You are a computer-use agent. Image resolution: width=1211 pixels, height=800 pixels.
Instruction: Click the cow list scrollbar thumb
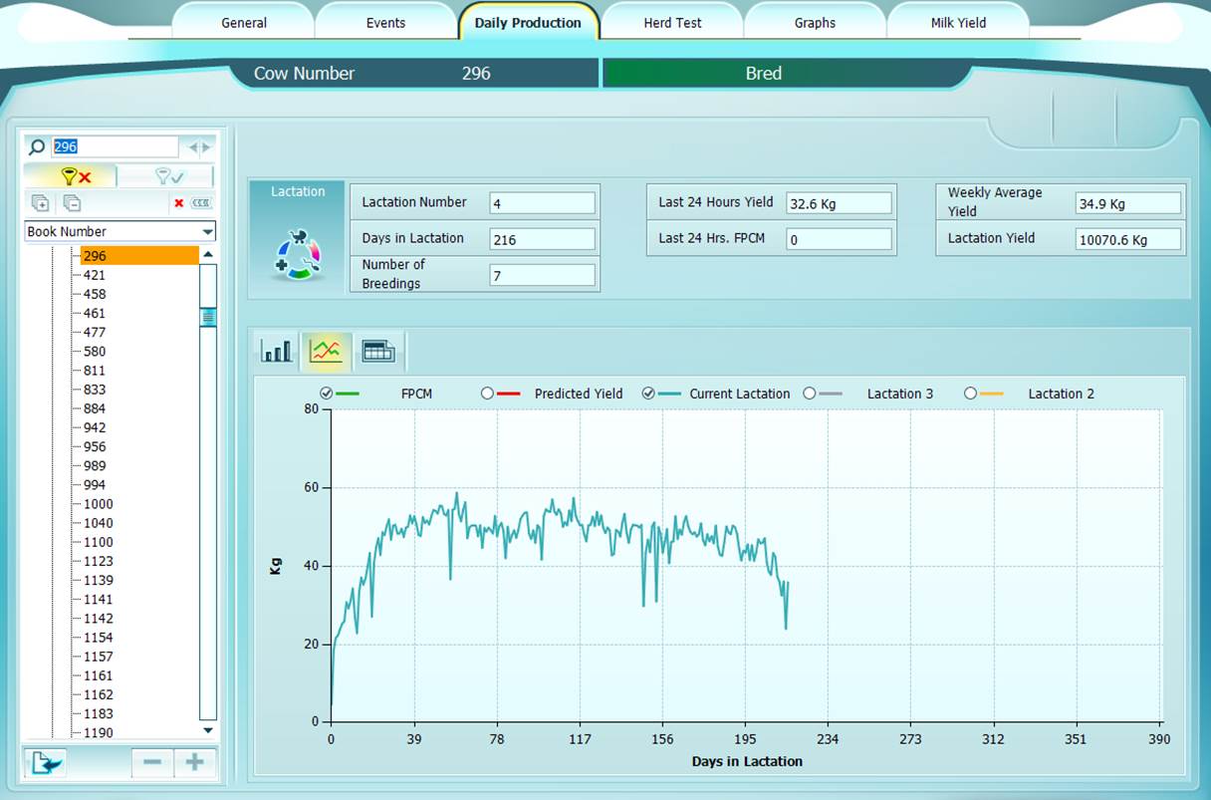coord(208,317)
